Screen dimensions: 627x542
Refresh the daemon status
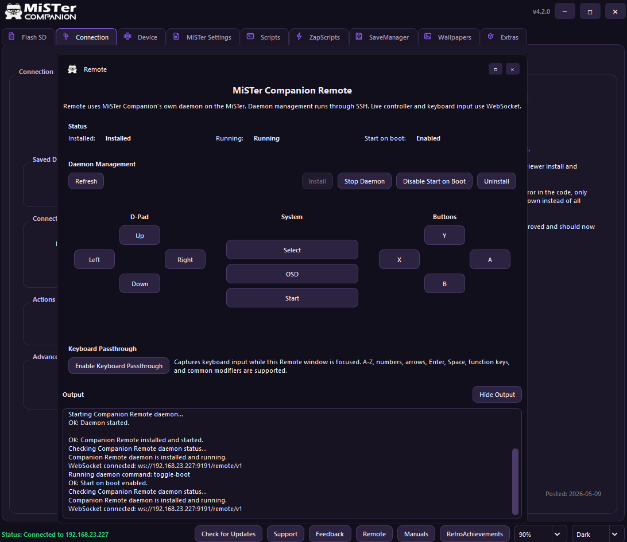(x=86, y=181)
